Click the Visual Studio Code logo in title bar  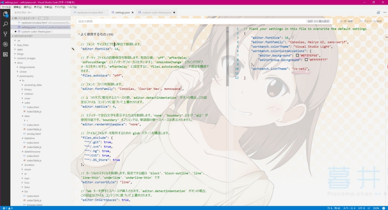coord(2,2)
